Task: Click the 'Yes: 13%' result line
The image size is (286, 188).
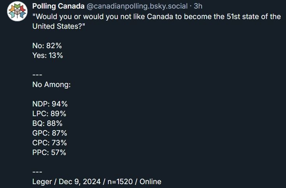Action: pyautogui.click(x=48, y=55)
